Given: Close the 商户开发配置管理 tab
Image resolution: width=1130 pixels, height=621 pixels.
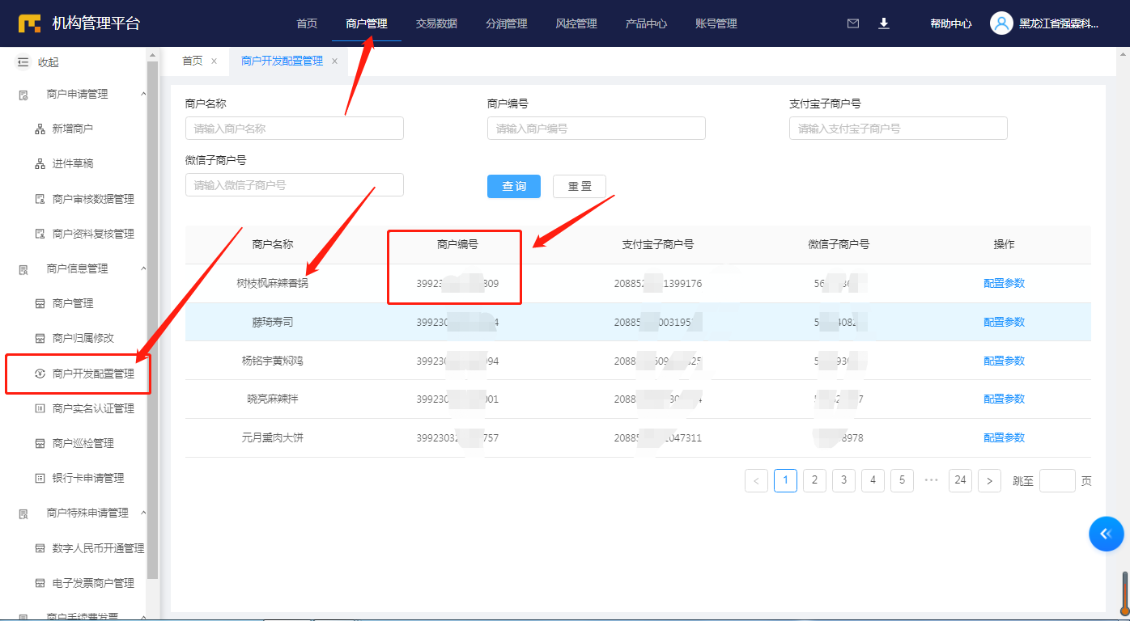Looking at the screenshot, I should (334, 61).
